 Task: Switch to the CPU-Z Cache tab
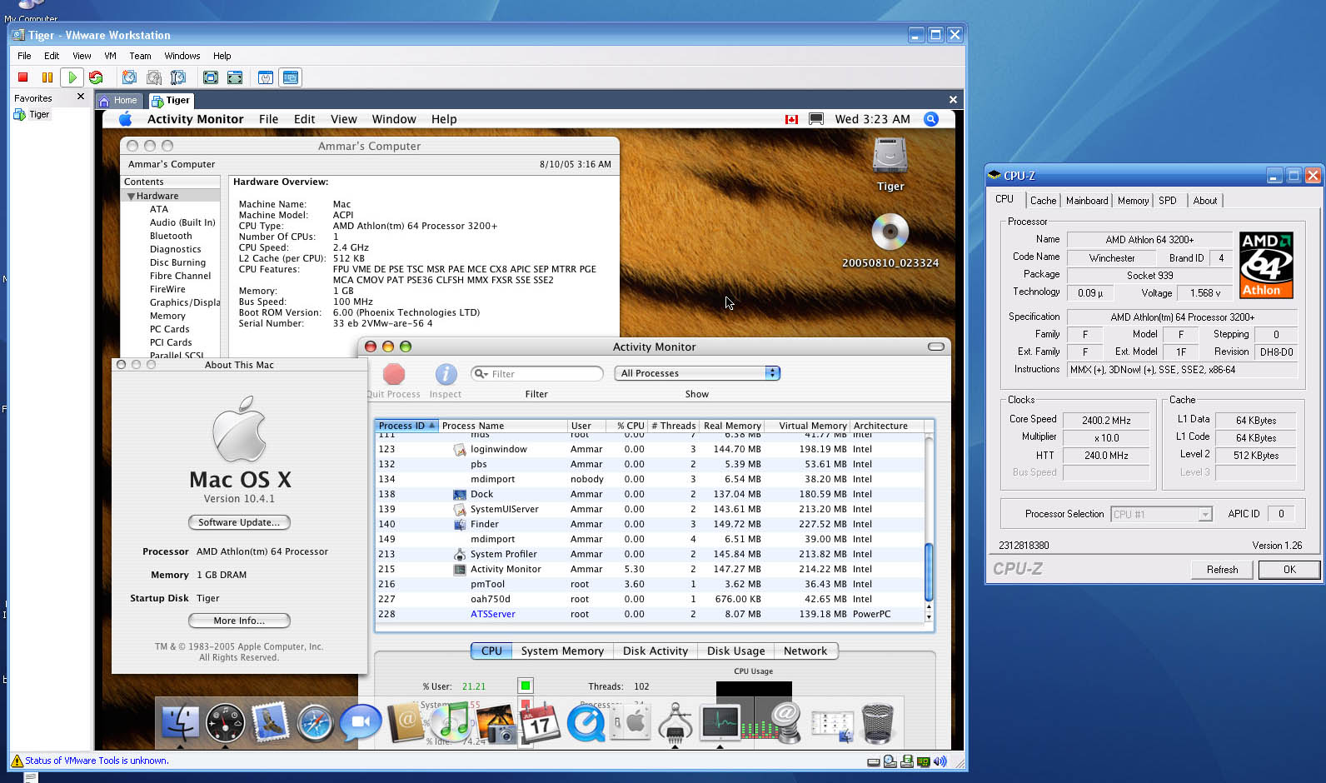click(x=1043, y=201)
